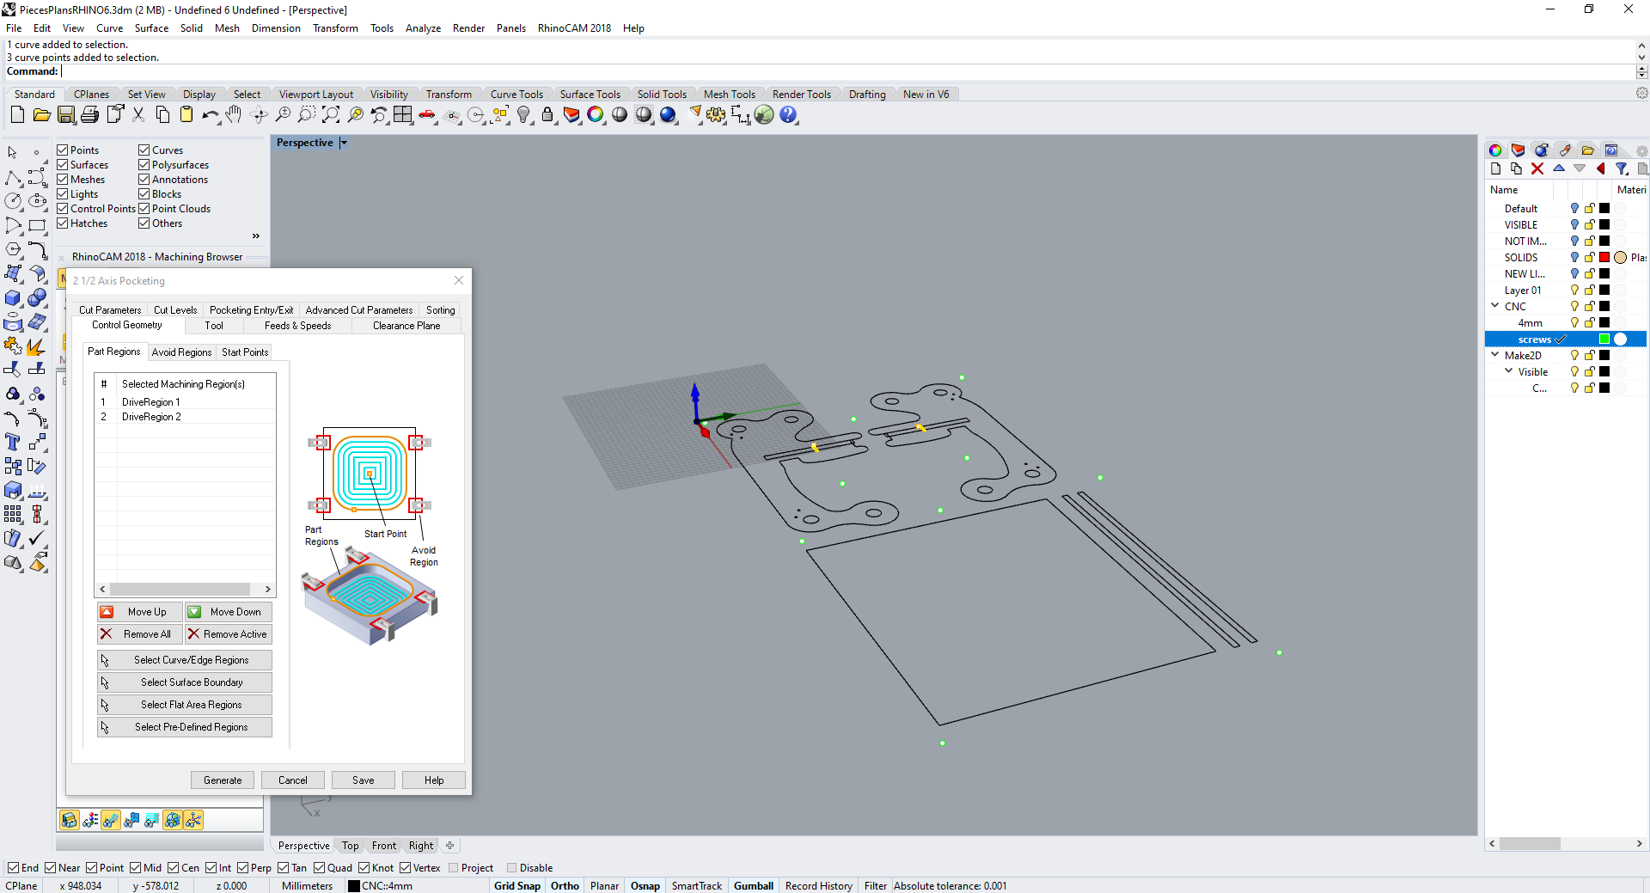Open the RhinoCAM 2018 menu
This screenshot has height=893, width=1650.
tap(574, 28)
